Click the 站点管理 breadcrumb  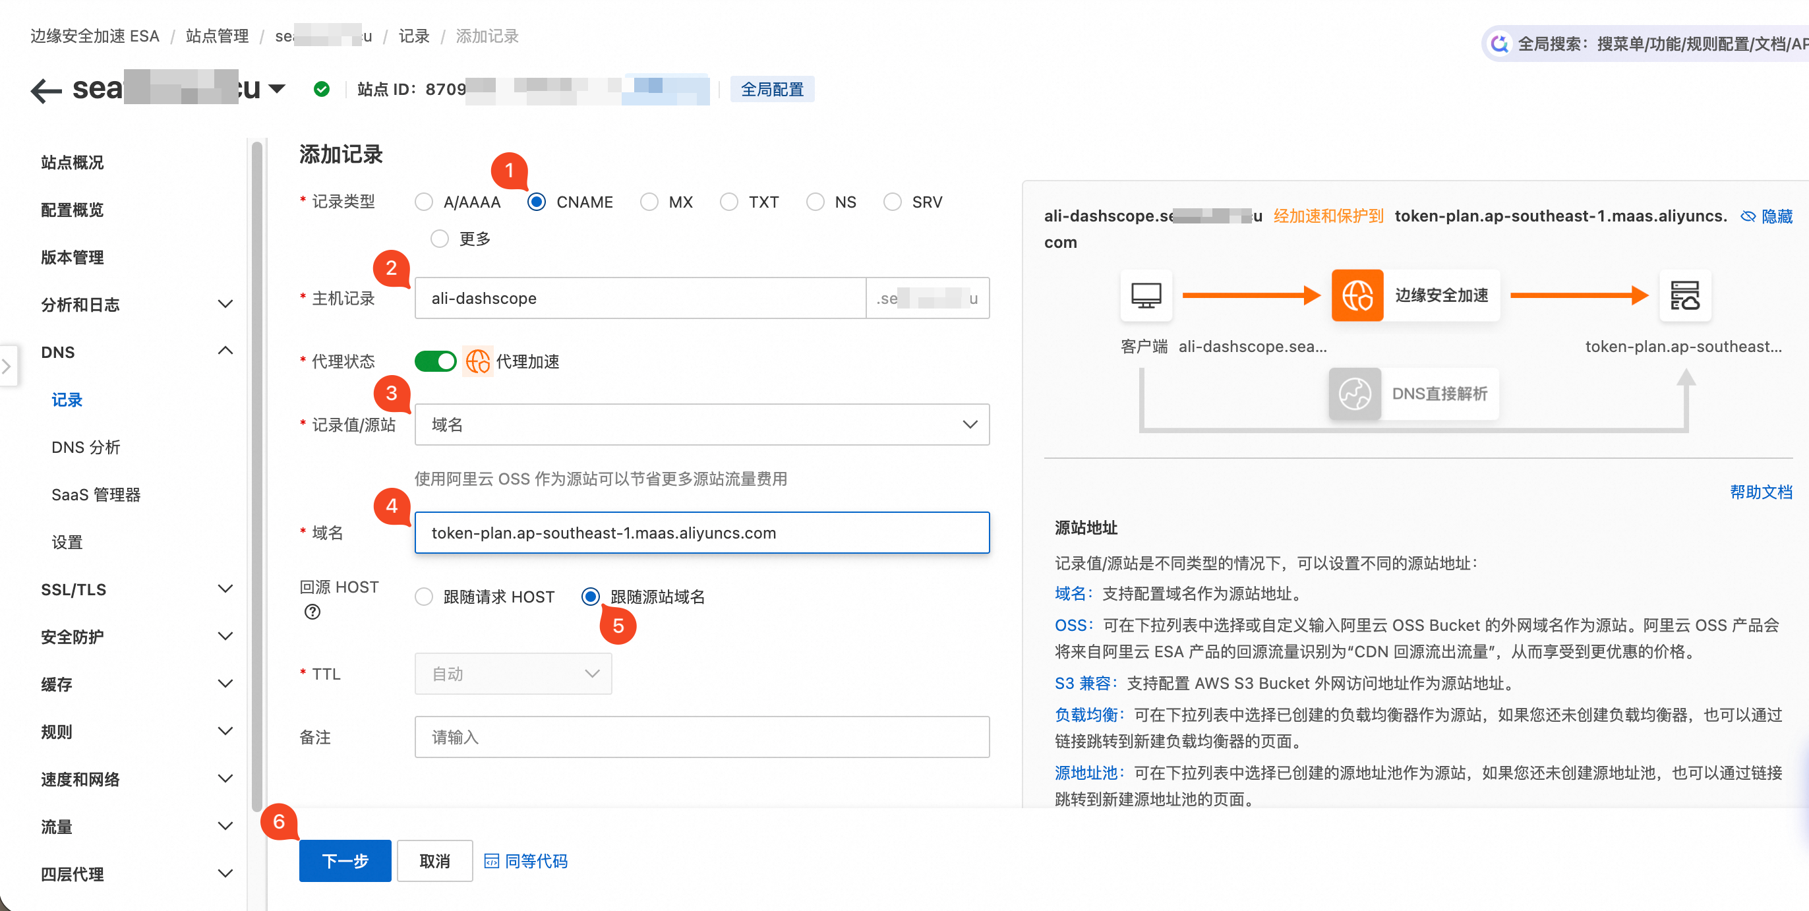point(217,36)
